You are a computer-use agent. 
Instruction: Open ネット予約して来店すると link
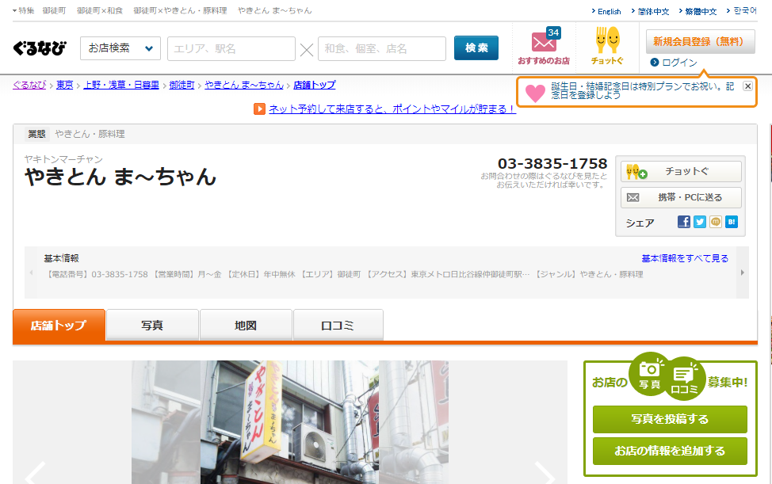point(392,109)
